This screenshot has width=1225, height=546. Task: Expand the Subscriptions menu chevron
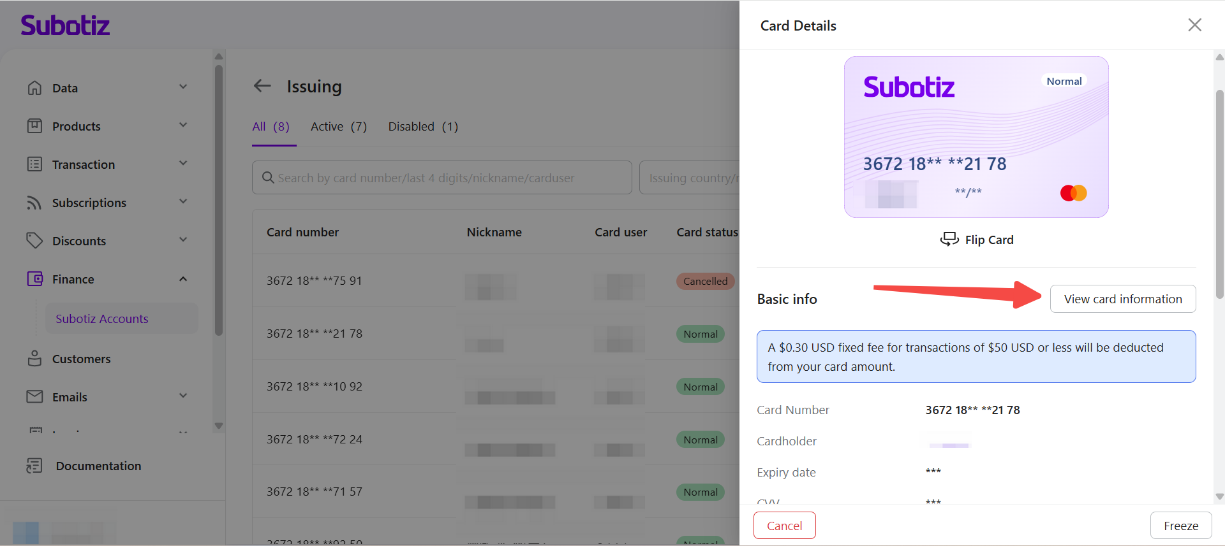tap(183, 202)
